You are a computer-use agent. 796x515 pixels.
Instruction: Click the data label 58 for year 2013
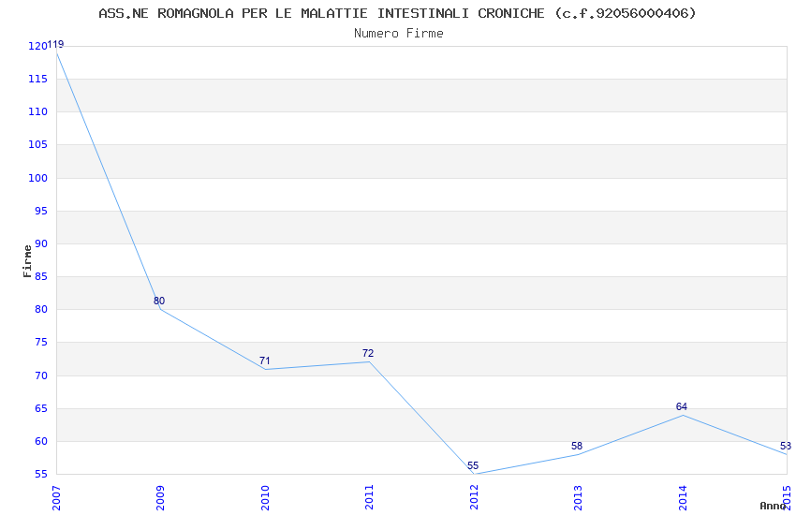coord(577,446)
